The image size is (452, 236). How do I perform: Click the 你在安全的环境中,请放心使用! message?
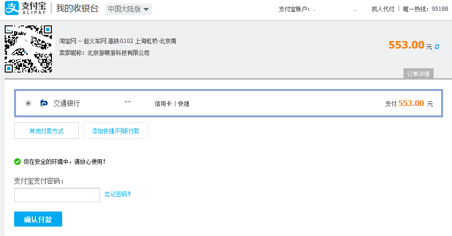(64, 162)
